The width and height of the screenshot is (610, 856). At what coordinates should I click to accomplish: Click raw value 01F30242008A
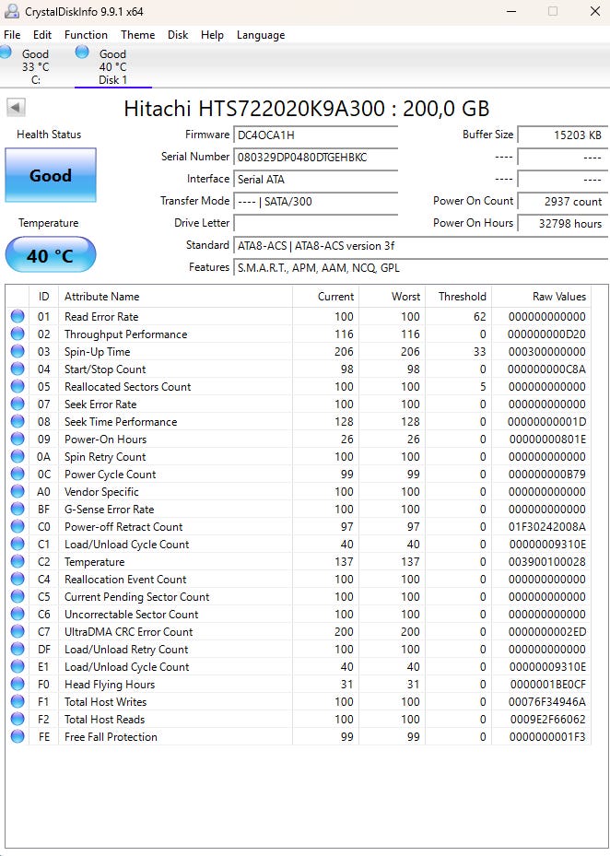(547, 527)
